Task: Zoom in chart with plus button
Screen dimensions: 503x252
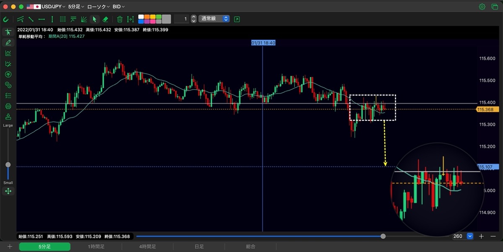Action: point(481,236)
